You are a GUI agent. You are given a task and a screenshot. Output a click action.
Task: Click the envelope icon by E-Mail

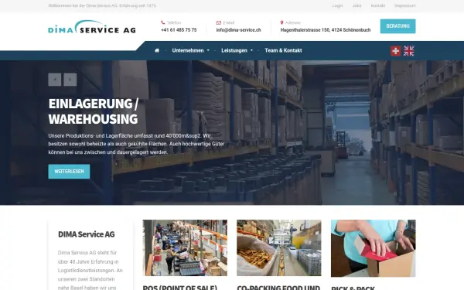[x=218, y=22]
